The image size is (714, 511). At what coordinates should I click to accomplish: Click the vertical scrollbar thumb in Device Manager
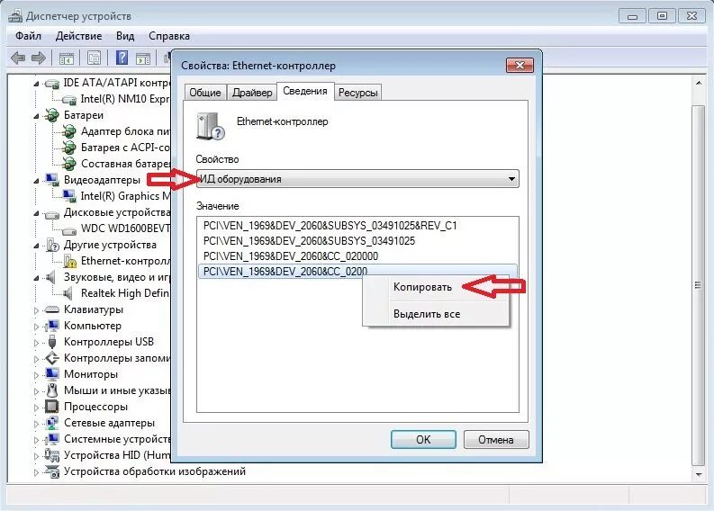(698, 285)
